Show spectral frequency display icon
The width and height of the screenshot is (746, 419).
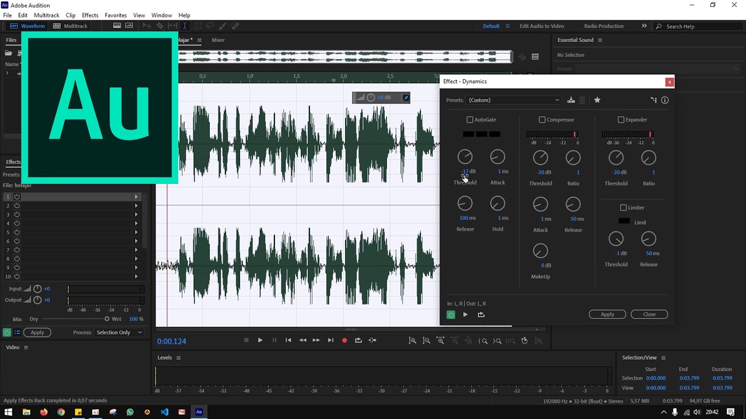(x=117, y=26)
